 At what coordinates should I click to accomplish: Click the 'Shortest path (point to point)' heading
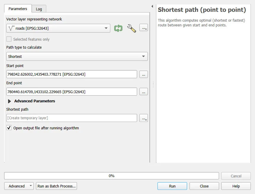coord(202,10)
